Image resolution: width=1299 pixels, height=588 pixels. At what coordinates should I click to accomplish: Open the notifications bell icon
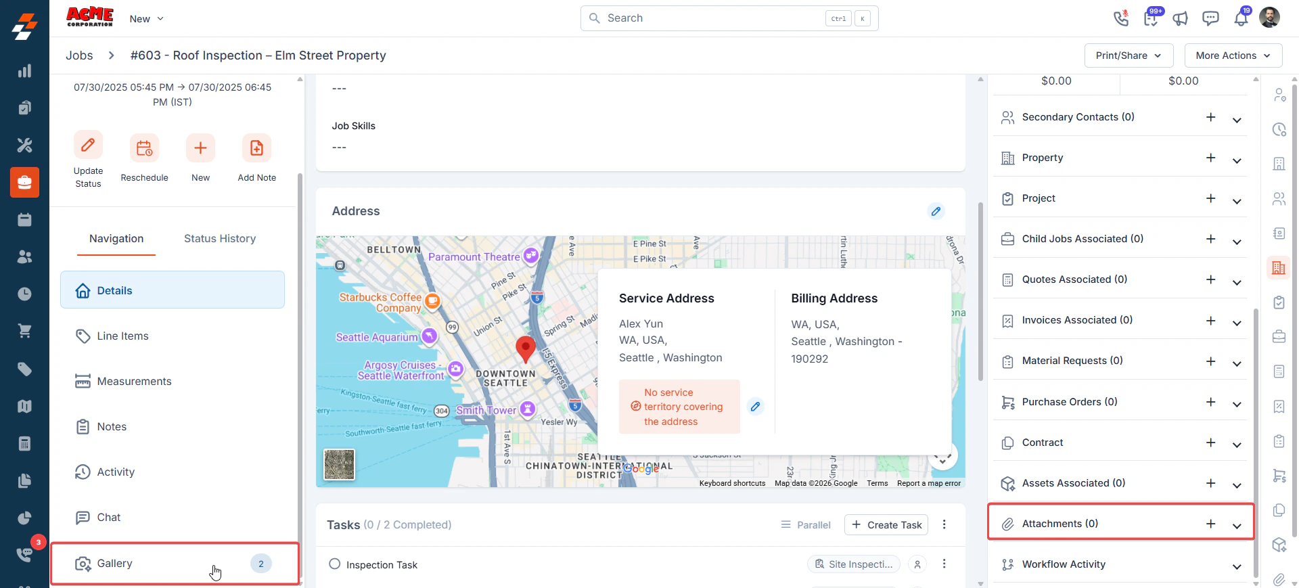pos(1241,18)
